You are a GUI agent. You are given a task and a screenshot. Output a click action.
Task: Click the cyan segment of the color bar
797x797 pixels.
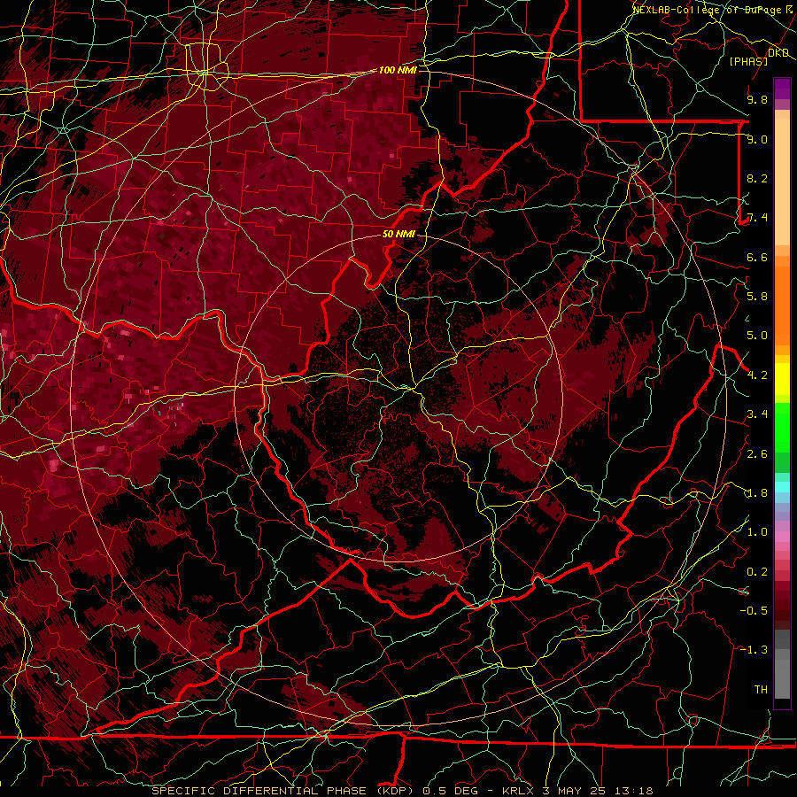click(x=782, y=487)
